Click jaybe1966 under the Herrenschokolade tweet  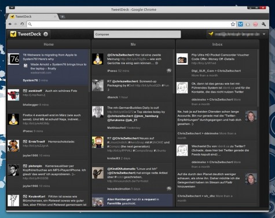(30, 156)
